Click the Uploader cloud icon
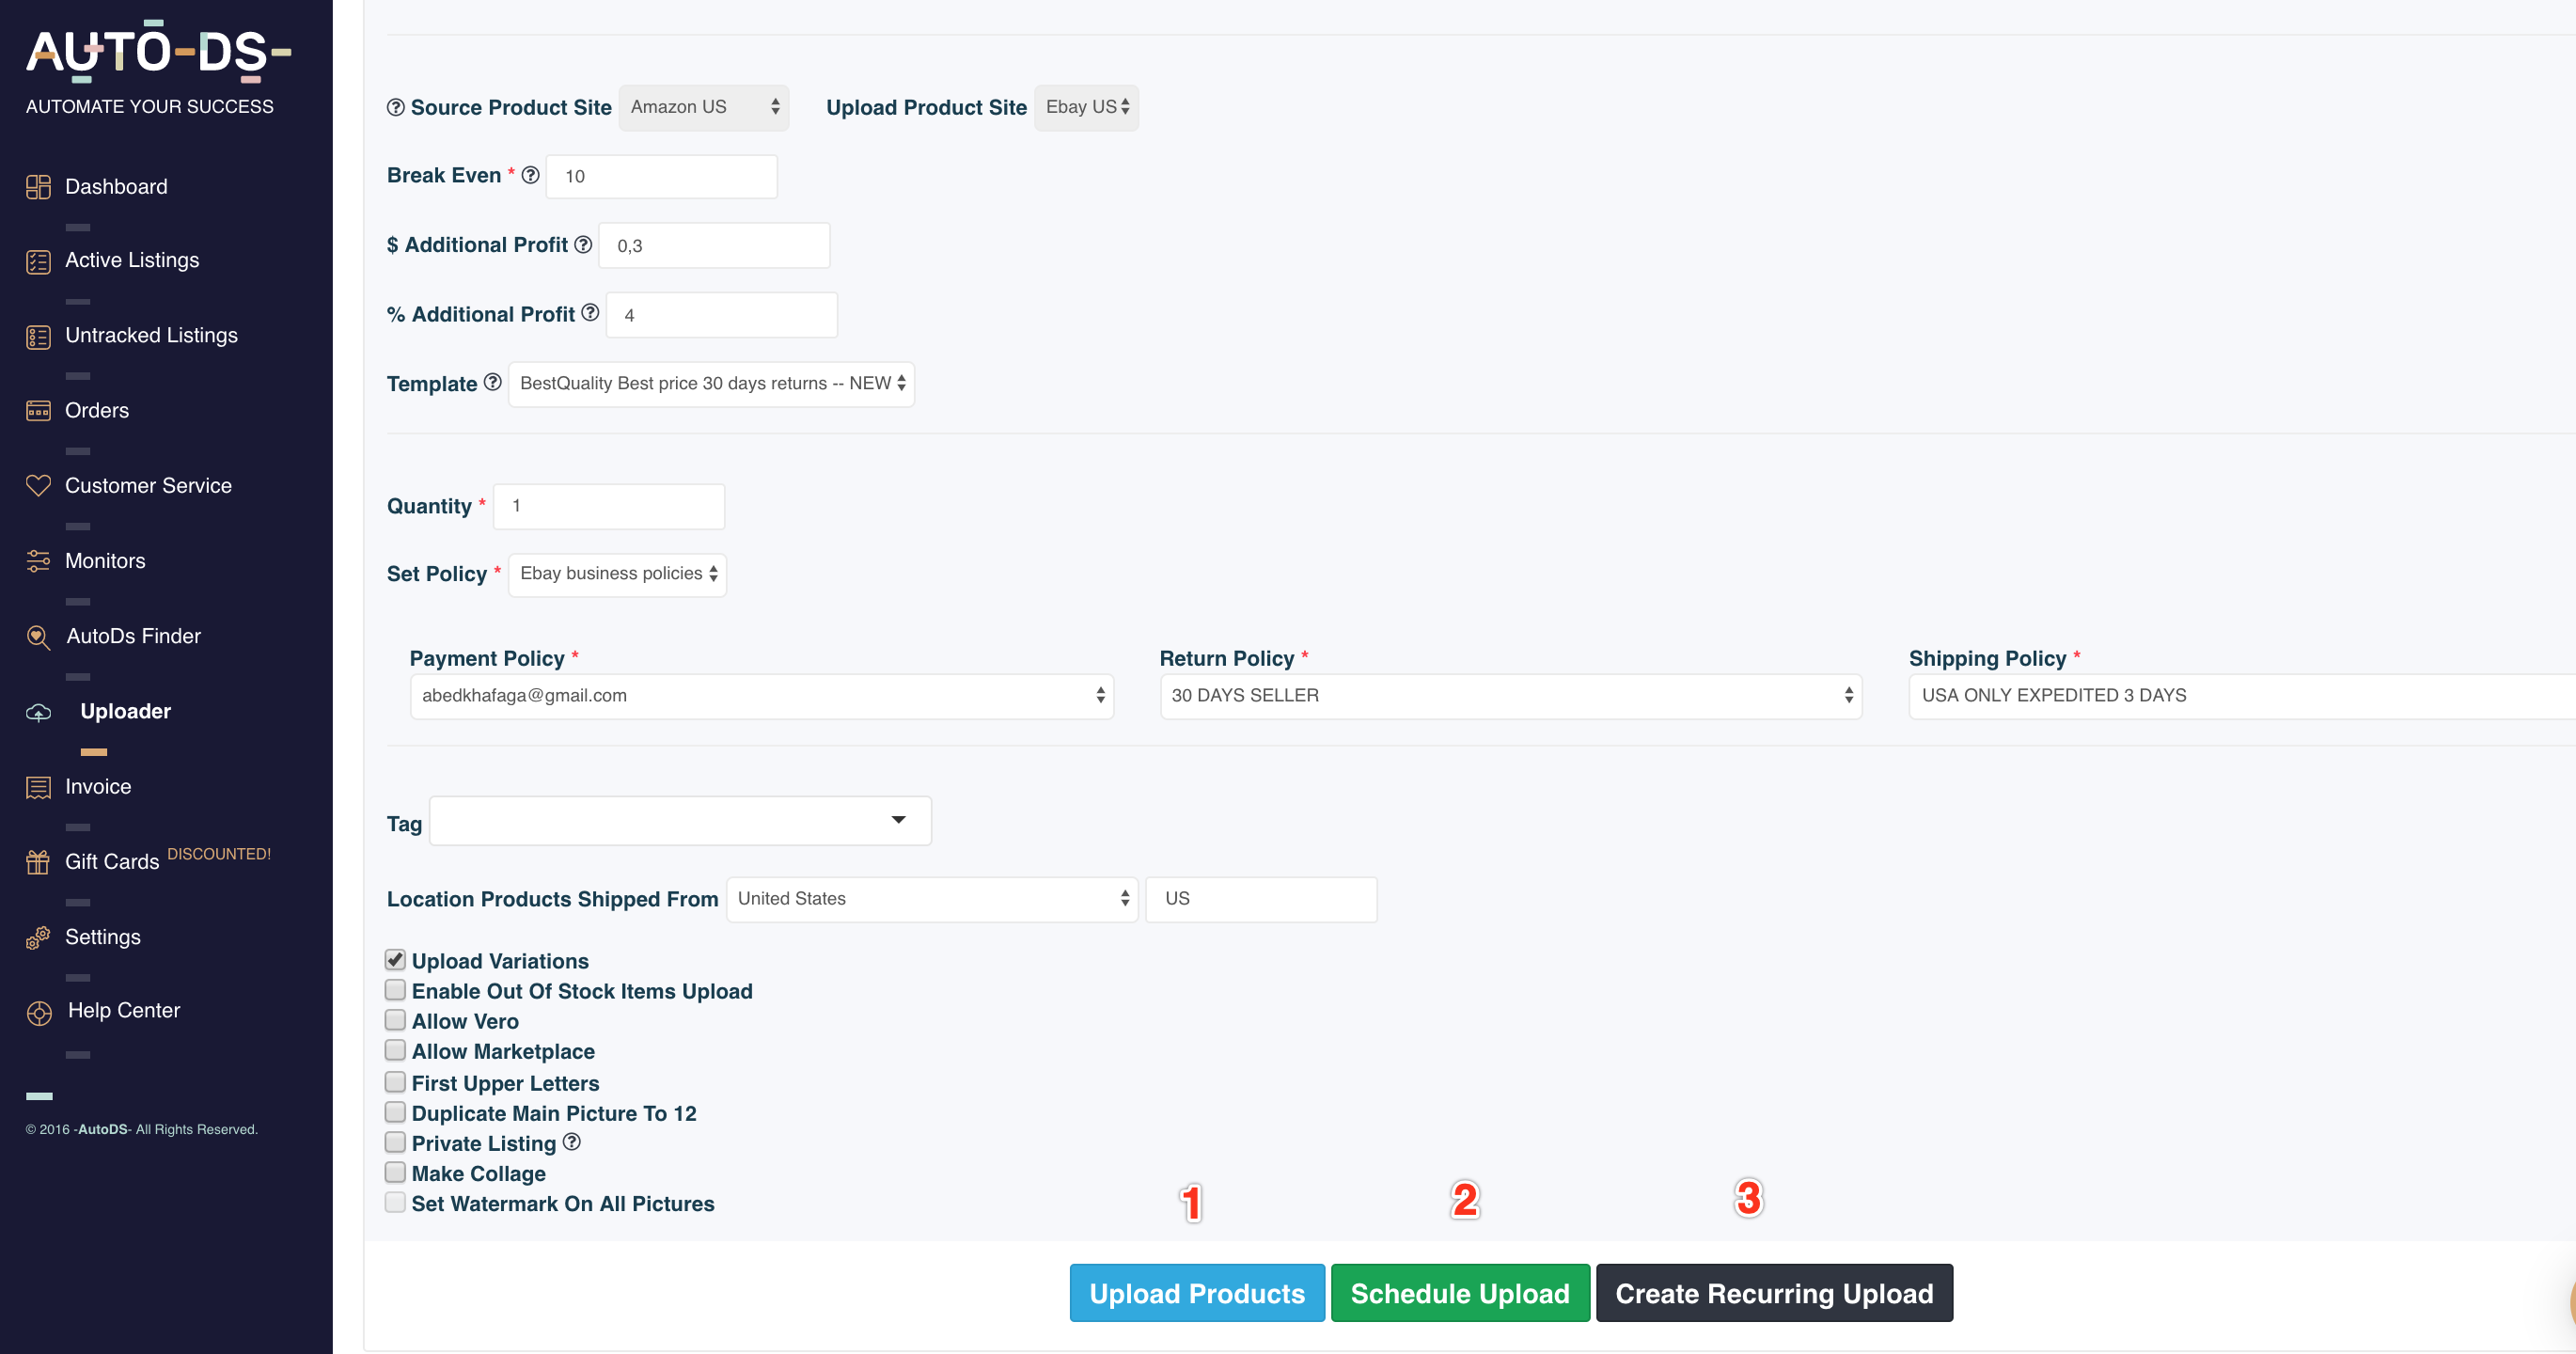The width and height of the screenshot is (2576, 1354). (38, 712)
